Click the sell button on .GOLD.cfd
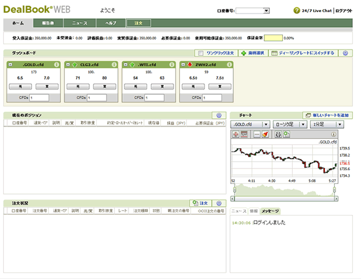 pos(20,87)
